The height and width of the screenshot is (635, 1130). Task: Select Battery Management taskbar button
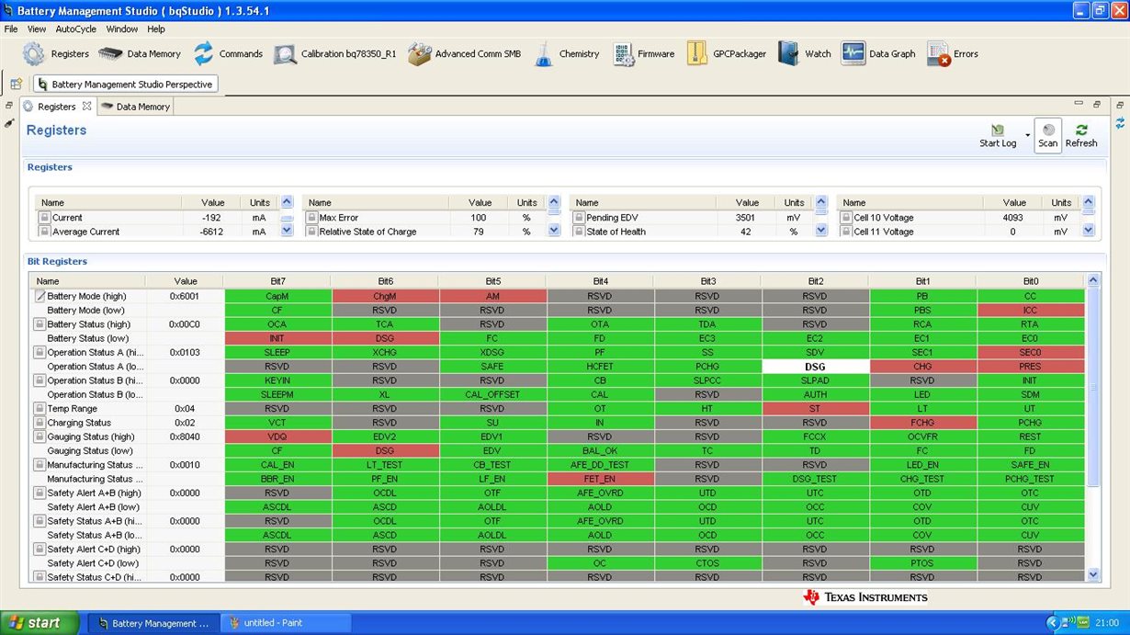click(153, 623)
